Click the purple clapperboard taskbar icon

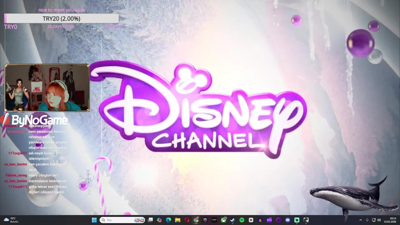point(269,220)
